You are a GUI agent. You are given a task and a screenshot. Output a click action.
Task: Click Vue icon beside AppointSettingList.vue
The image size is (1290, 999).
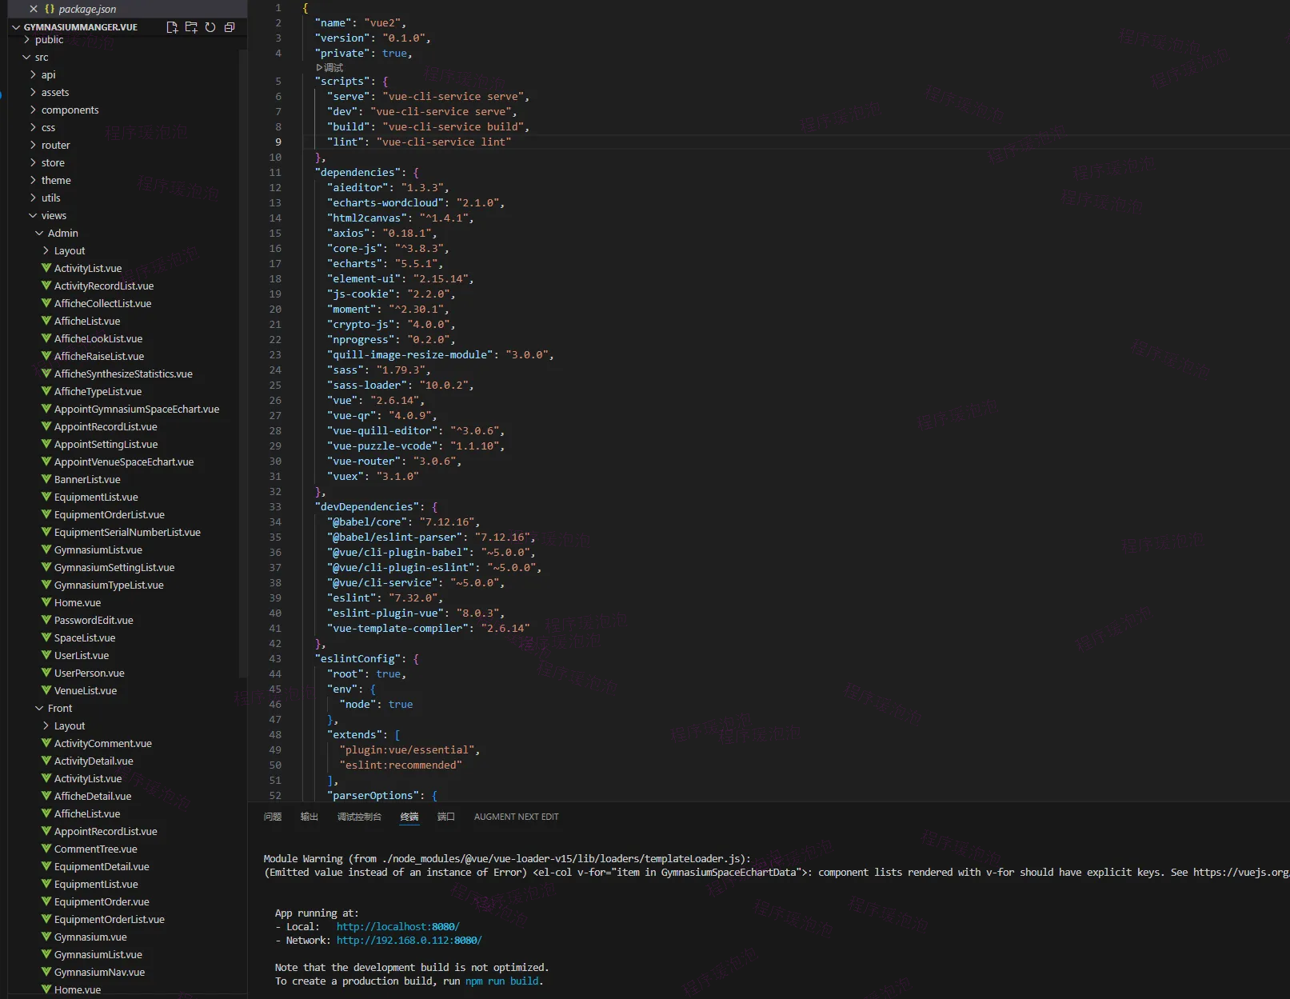click(x=46, y=444)
